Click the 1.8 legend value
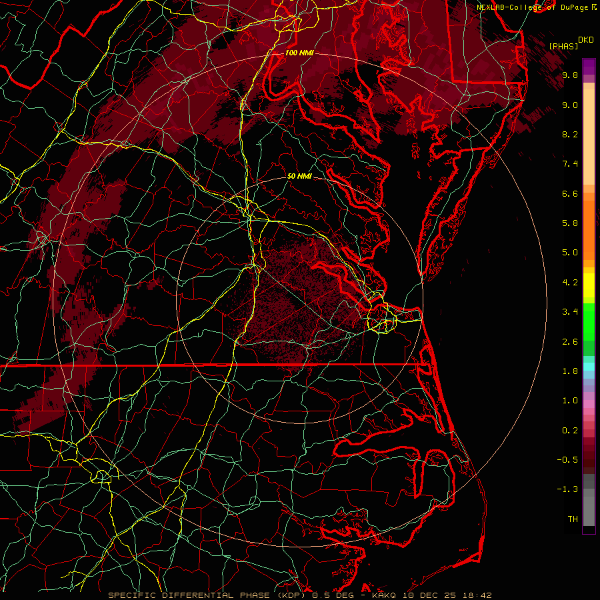Viewport: 600px width, 600px height. point(570,371)
